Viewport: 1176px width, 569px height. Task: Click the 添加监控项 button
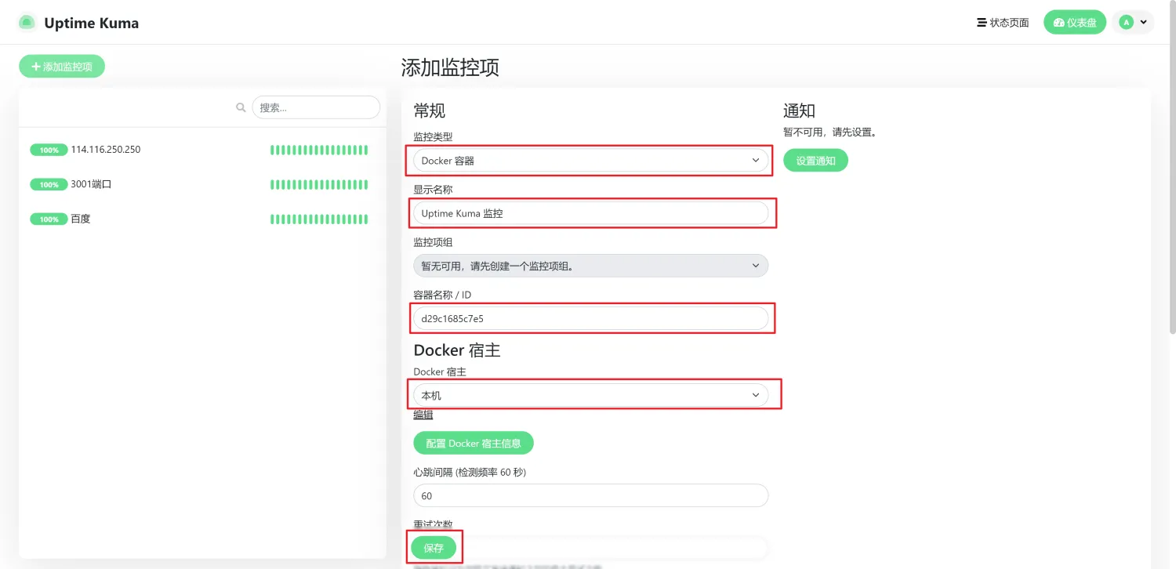[62, 67]
